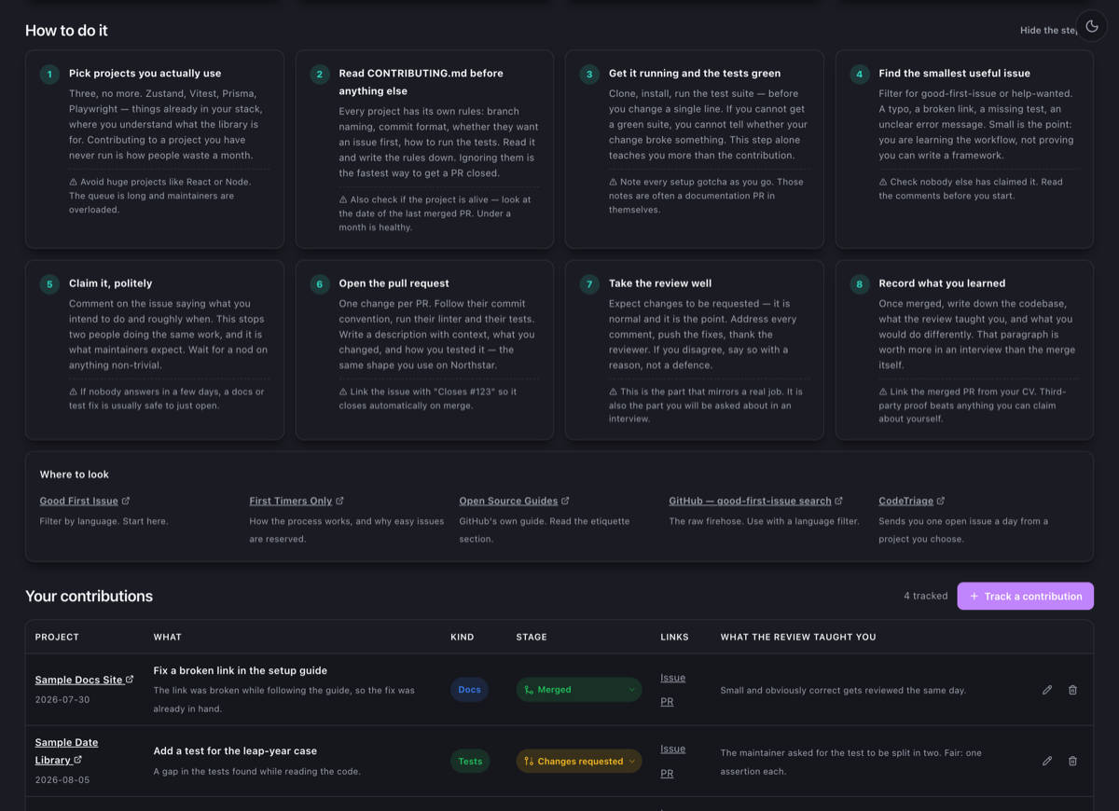
Task: Click 'Fix a broken link in the setup guide'
Action: (x=241, y=670)
